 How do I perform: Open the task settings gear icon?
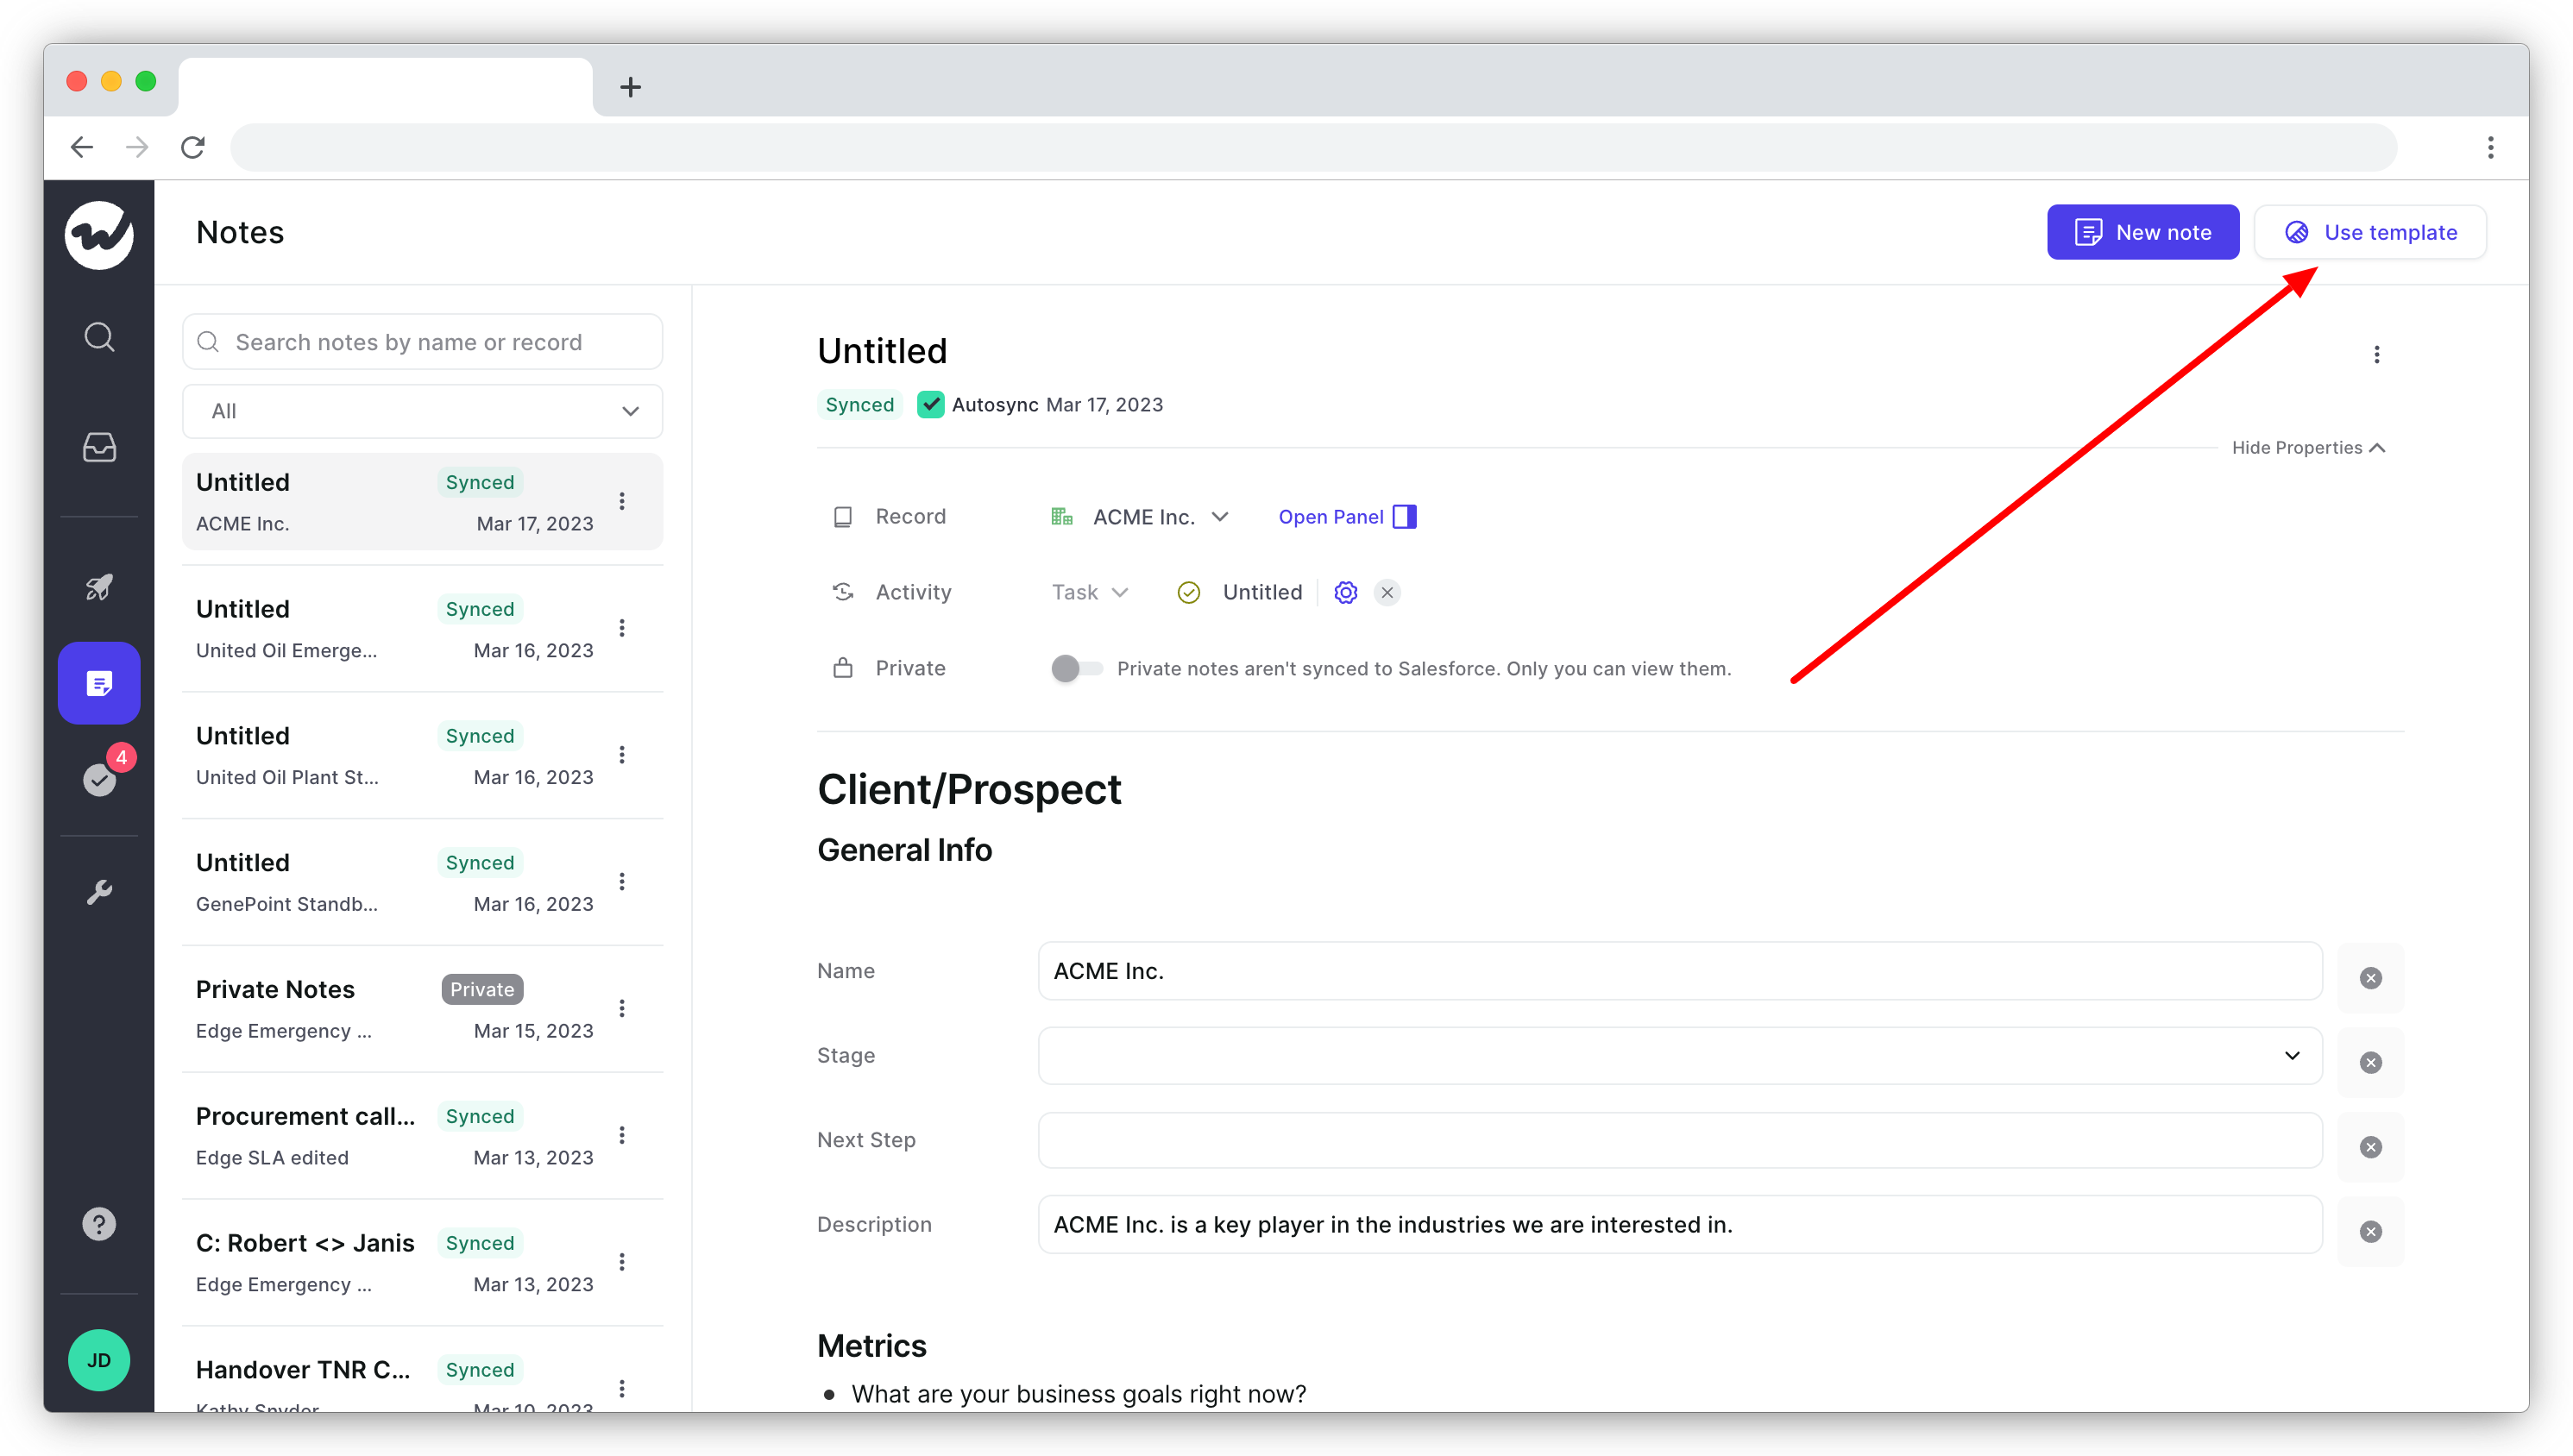[x=1345, y=593]
